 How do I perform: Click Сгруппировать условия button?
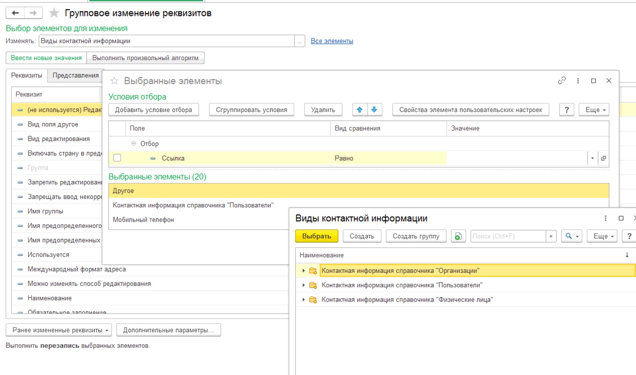point(252,110)
